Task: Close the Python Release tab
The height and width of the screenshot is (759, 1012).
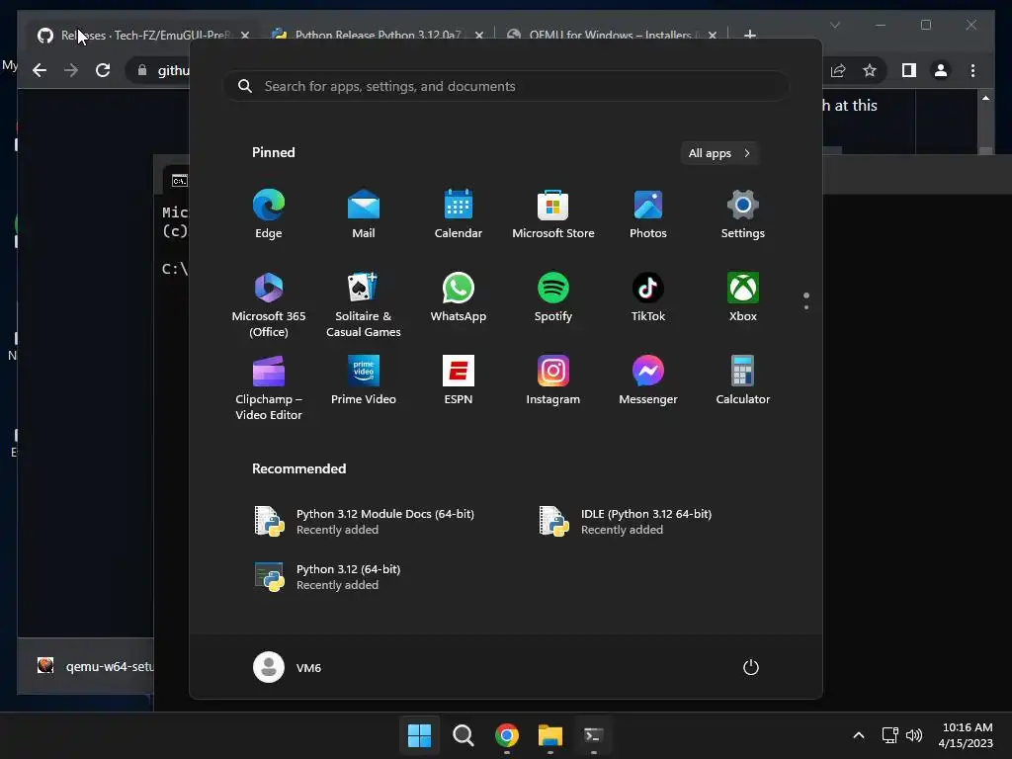Action: pos(479,36)
